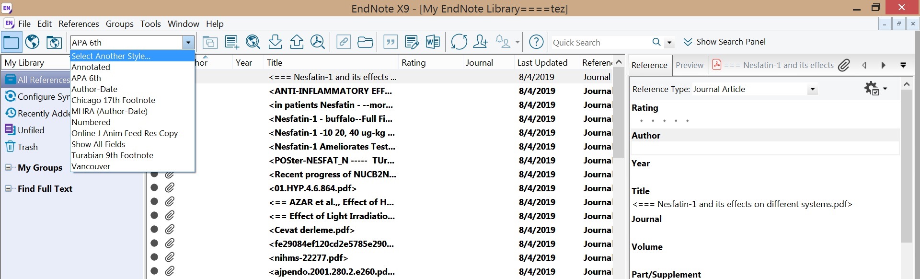Click the paperclip Attach File icon in Reference panel
Screen dimensions: 920x279
click(x=844, y=65)
